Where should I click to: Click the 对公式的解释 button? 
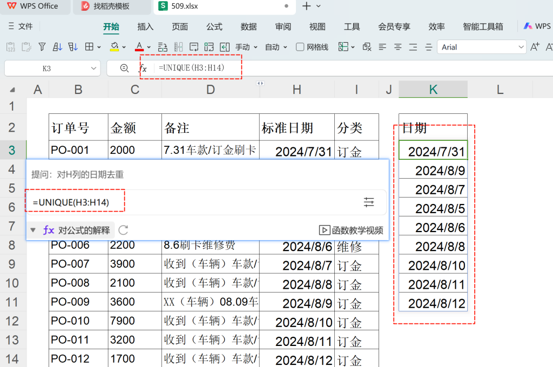click(77, 230)
